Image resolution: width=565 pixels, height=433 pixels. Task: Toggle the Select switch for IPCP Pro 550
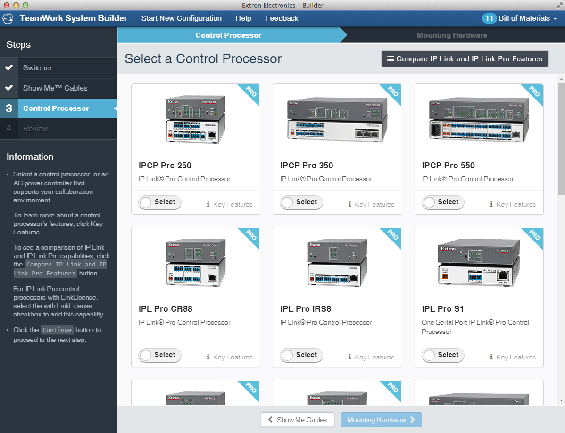pos(443,202)
